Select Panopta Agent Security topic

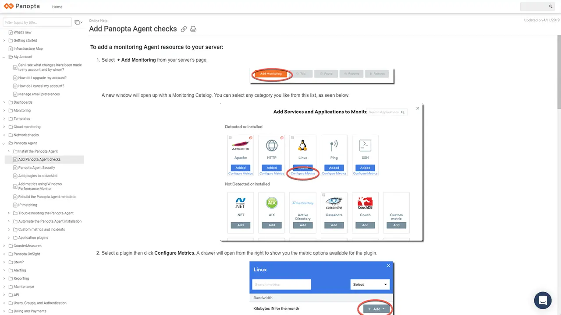point(36,168)
